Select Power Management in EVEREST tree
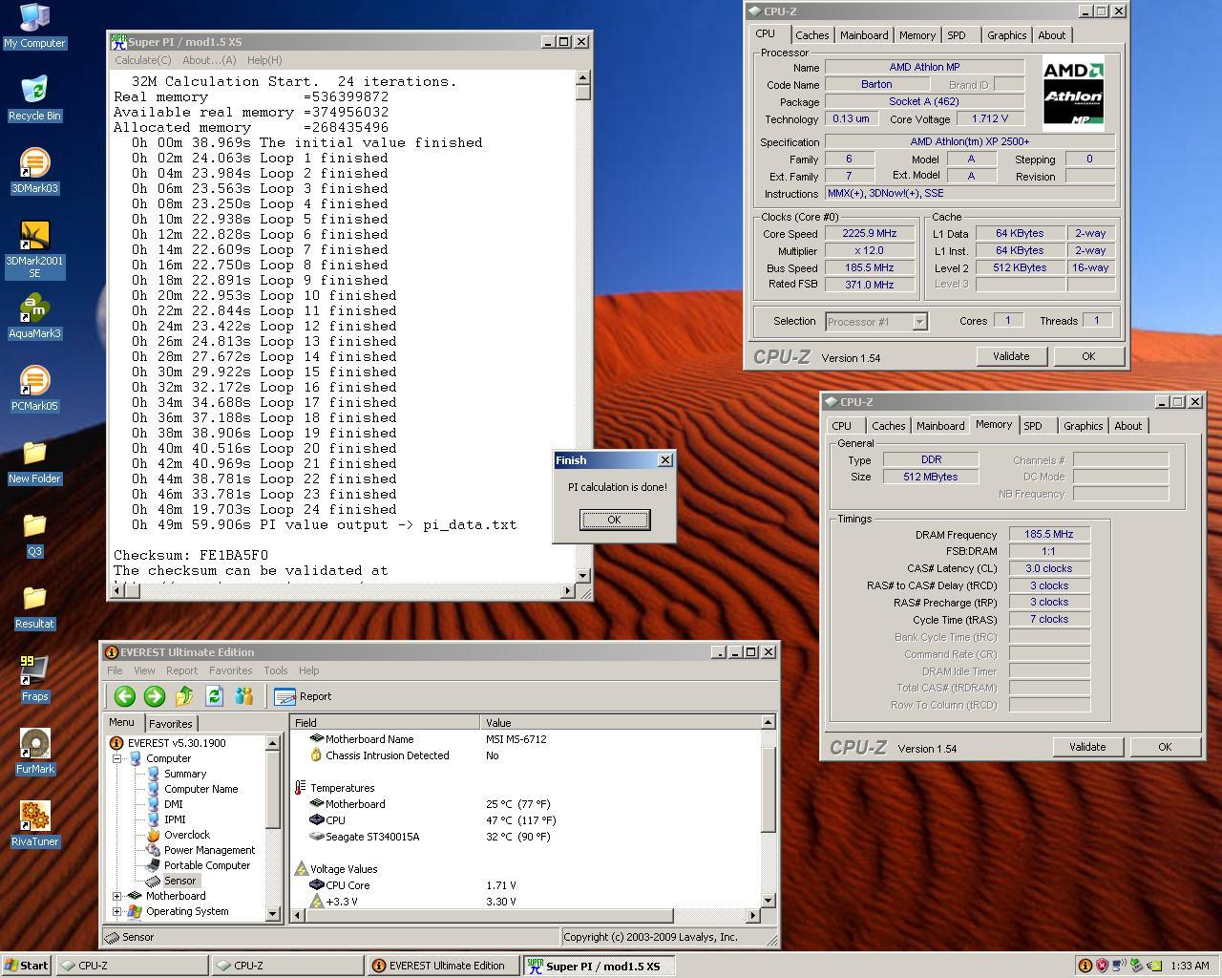 tap(209, 850)
